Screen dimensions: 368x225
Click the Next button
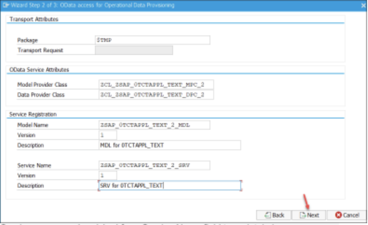pos(309,215)
